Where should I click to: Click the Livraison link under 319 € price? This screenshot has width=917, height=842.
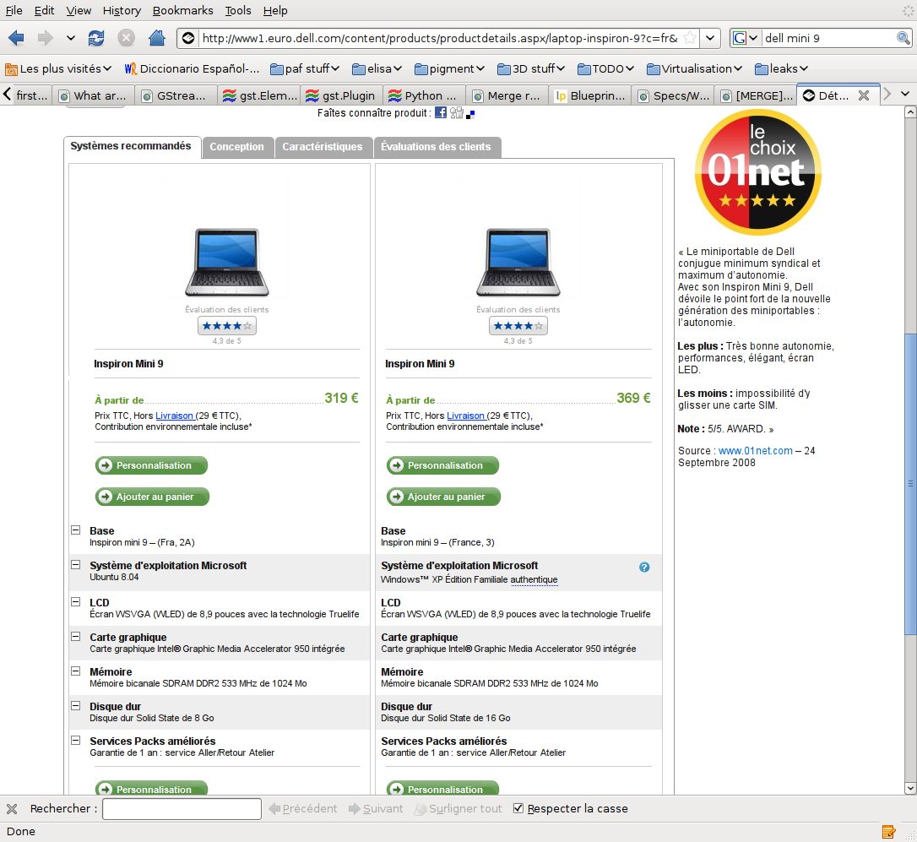(x=174, y=416)
